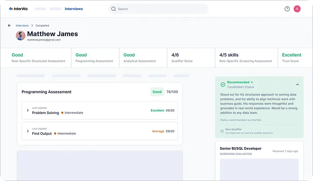Click 'Received 7 days ago' text

pyautogui.click(x=285, y=151)
